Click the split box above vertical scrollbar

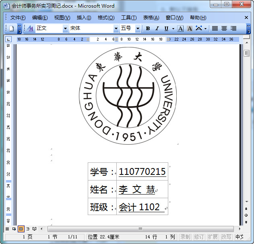(246, 37)
